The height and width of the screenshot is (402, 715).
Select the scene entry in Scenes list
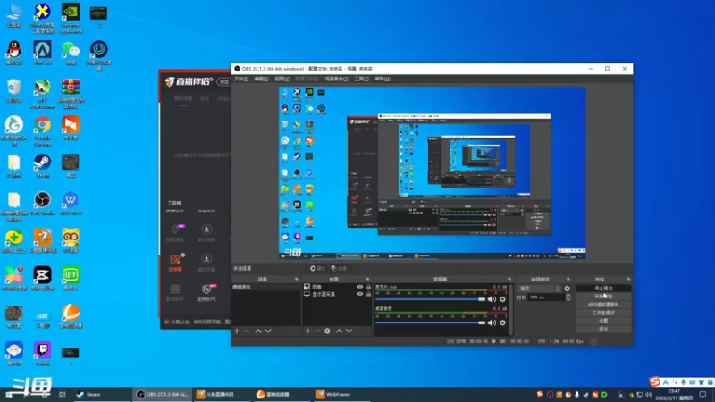point(265,287)
